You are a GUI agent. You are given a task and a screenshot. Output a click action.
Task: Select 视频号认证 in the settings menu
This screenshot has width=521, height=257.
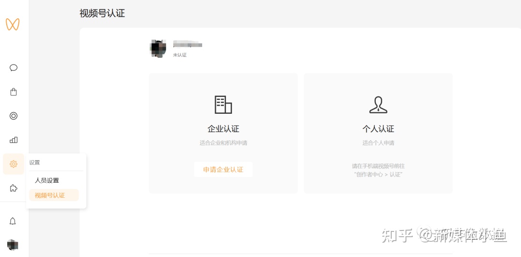[50, 195]
